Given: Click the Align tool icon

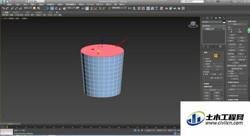Looking at the screenshot, I should click(134, 8).
